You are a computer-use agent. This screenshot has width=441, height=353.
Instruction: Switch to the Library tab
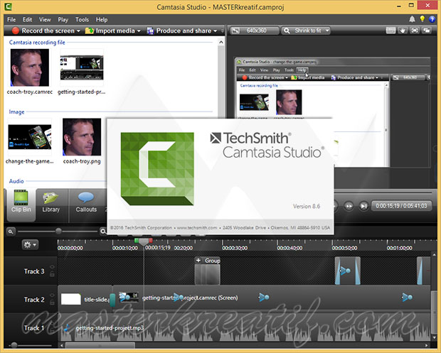pos(51,202)
